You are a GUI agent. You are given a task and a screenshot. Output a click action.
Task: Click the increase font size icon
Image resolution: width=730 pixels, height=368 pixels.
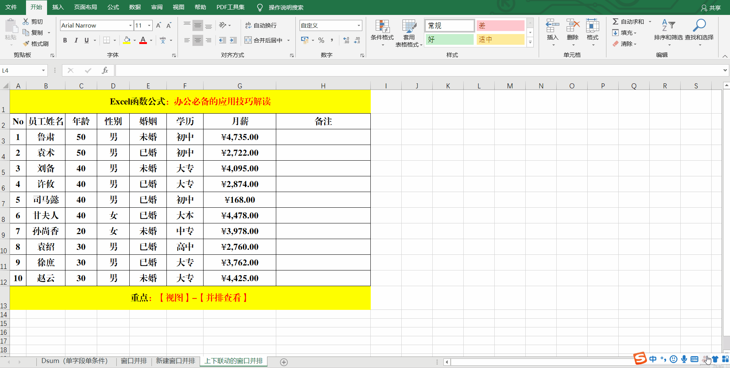tap(158, 25)
